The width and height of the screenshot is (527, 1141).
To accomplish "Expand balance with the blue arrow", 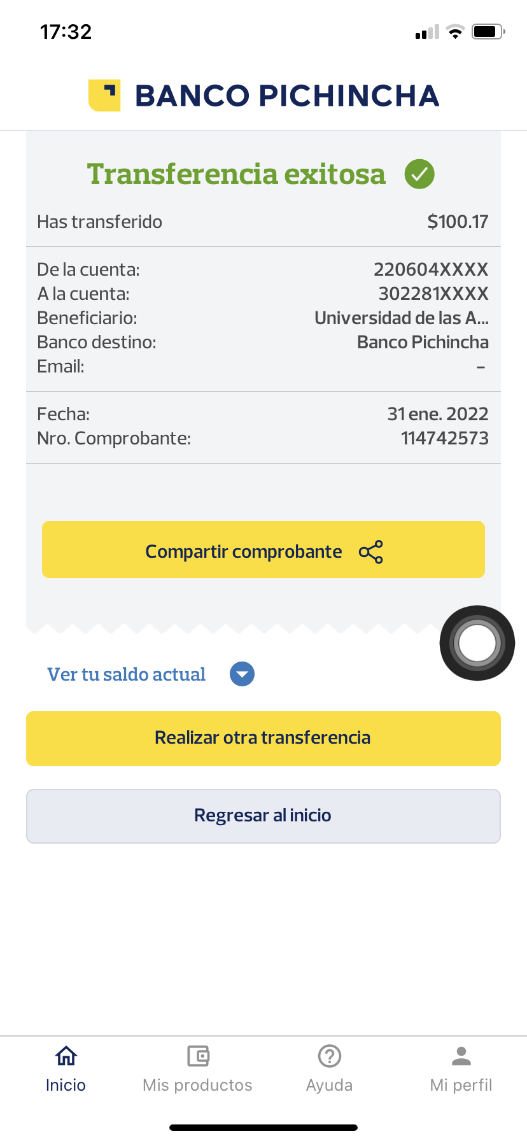I will (242, 674).
